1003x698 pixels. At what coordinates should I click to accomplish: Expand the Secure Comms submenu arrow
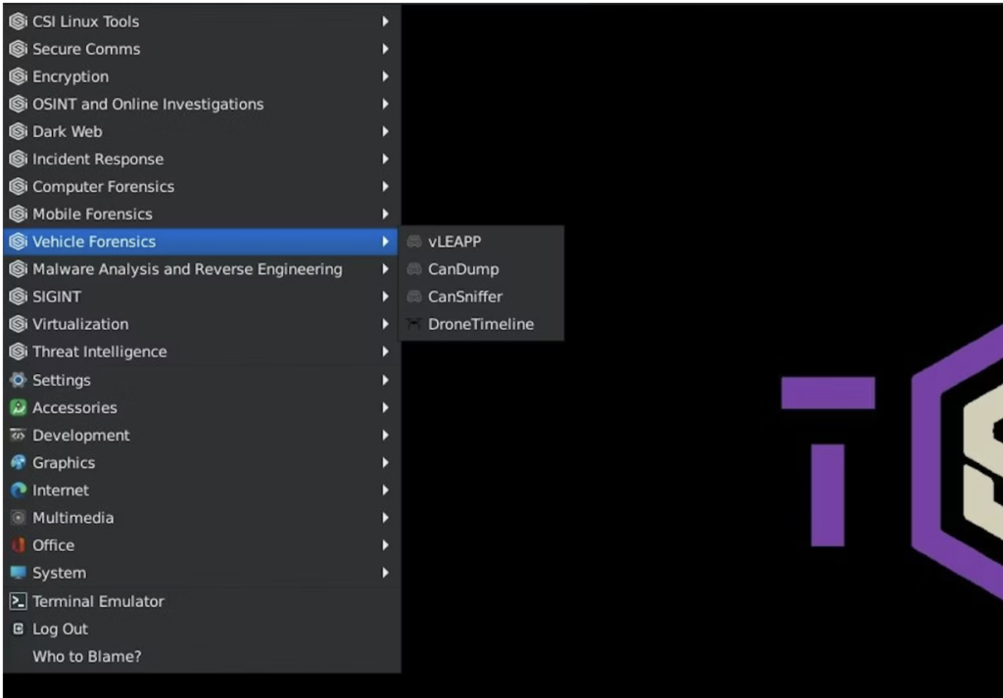(385, 49)
